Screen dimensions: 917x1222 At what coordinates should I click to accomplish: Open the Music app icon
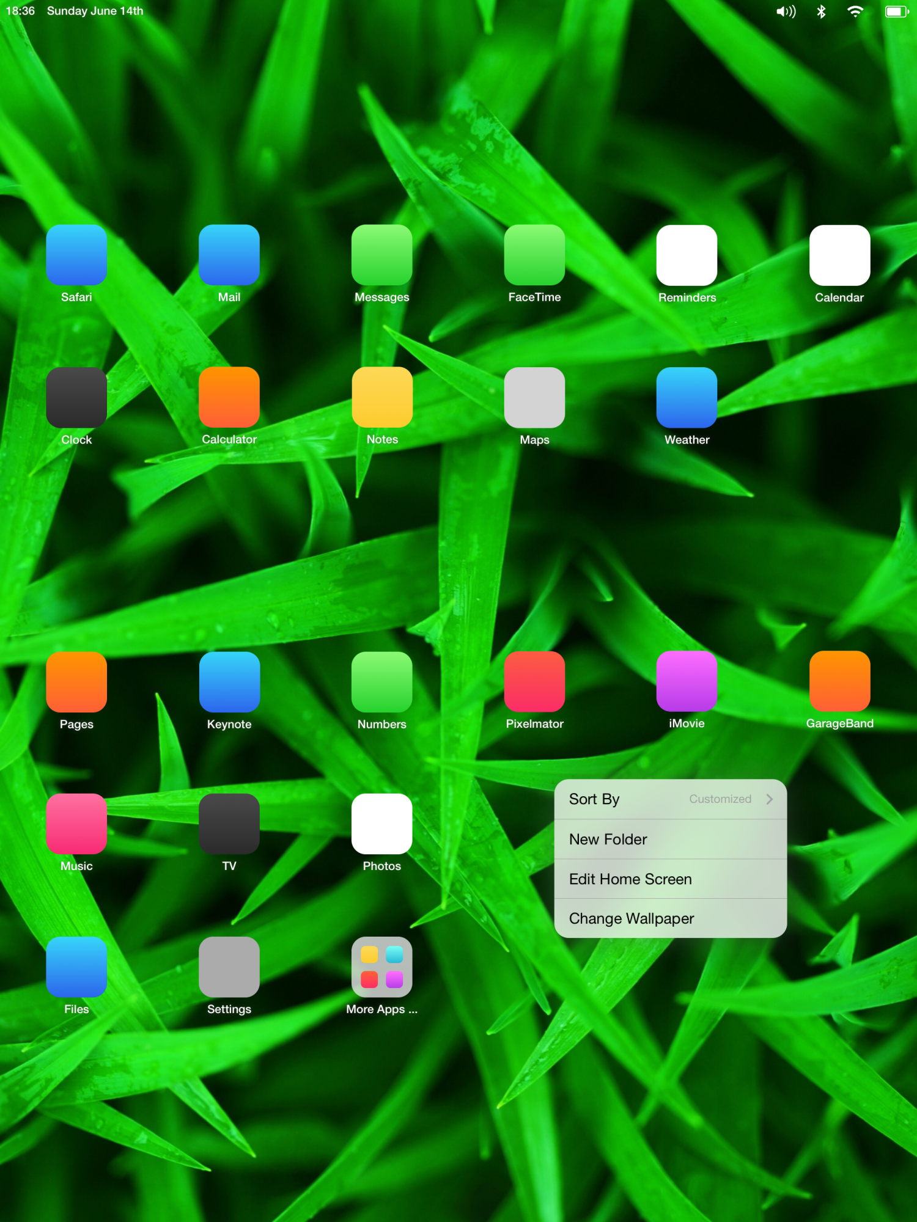pos(76,824)
